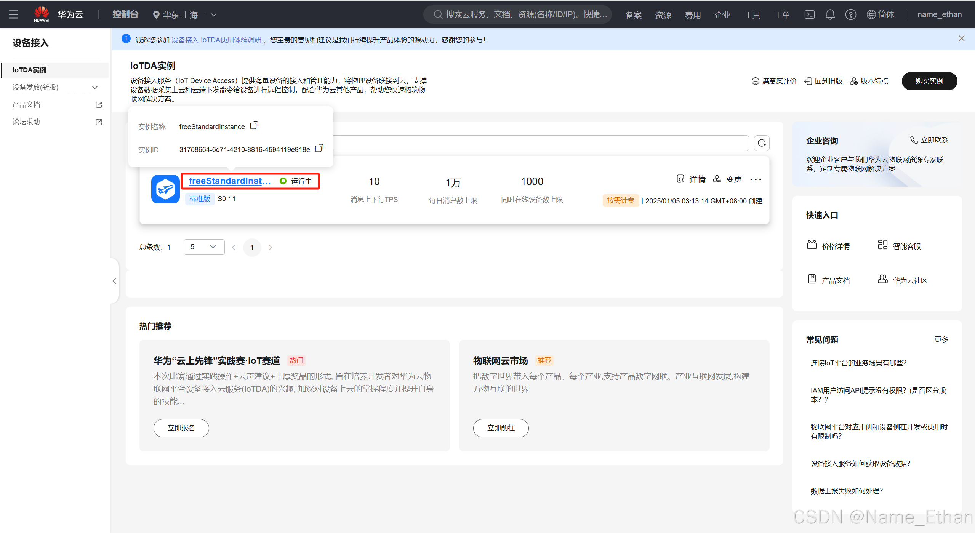Copy the instance ID value
975x533 pixels.
tap(319, 148)
